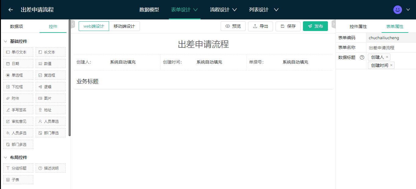Collapse the 基础控件 section
The image size is (416, 189).
[5, 41]
